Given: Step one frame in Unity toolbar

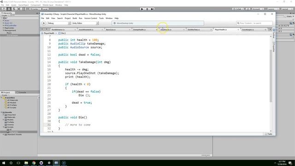Looking at the screenshot, I should coord(152,9).
